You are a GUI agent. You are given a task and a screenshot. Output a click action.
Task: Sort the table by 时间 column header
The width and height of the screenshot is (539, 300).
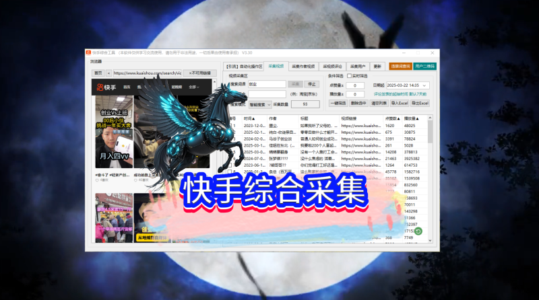click(x=249, y=118)
